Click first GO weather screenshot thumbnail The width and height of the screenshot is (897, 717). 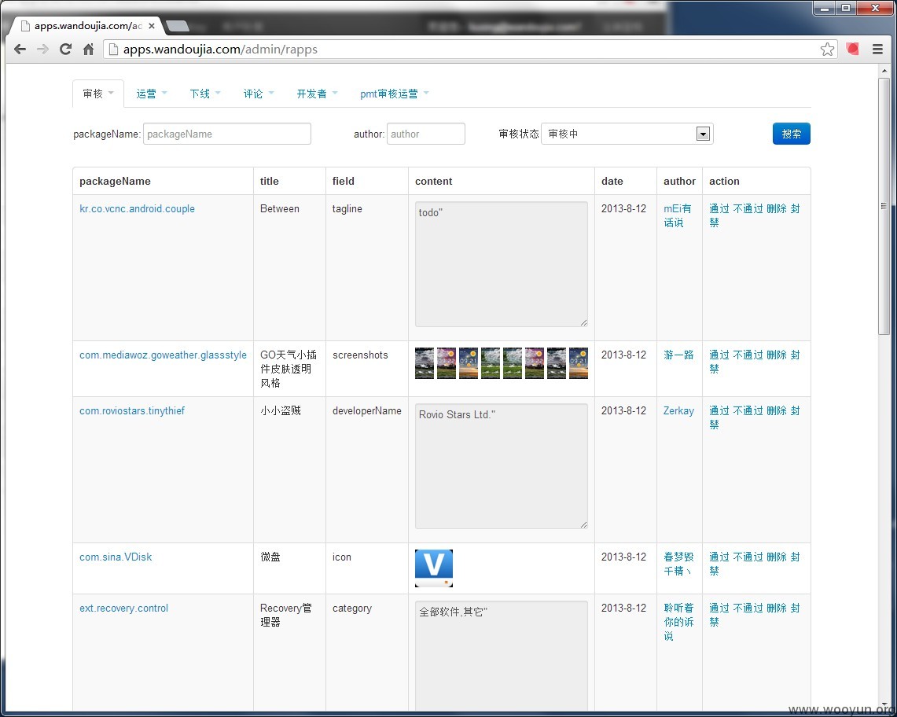click(x=425, y=362)
